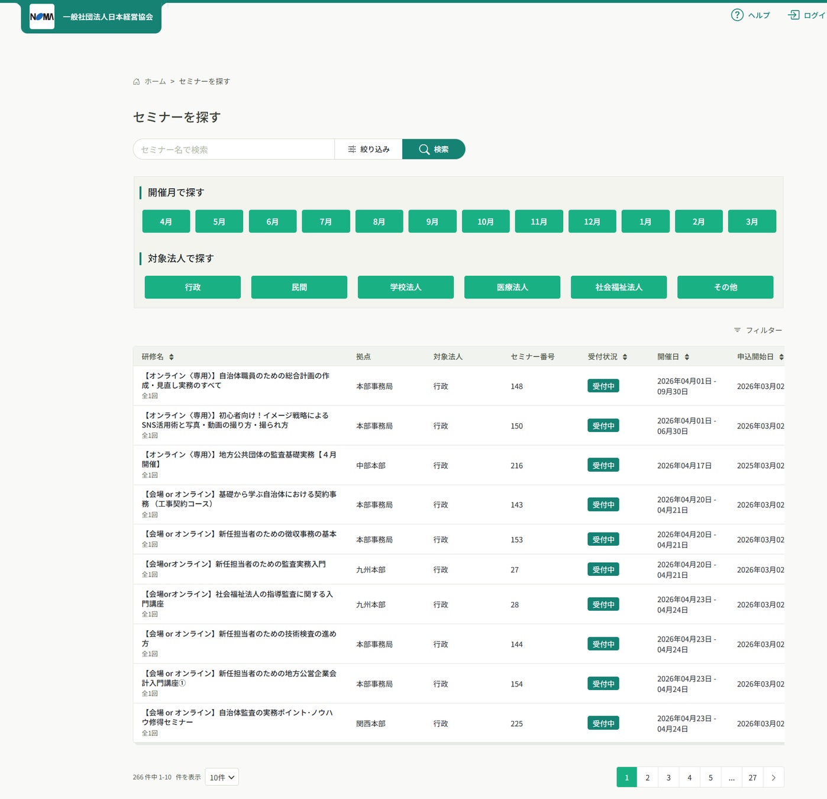Click the home icon in breadcrumb
Image resolution: width=827 pixels, height=799 pixels.
pos(137,82)
